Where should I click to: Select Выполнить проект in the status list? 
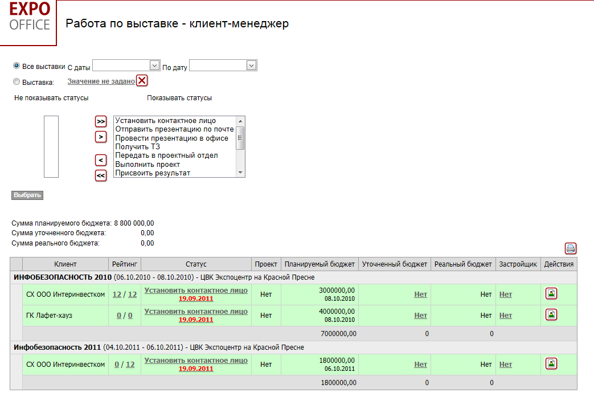pyautogui.click(x=147, y=164)
